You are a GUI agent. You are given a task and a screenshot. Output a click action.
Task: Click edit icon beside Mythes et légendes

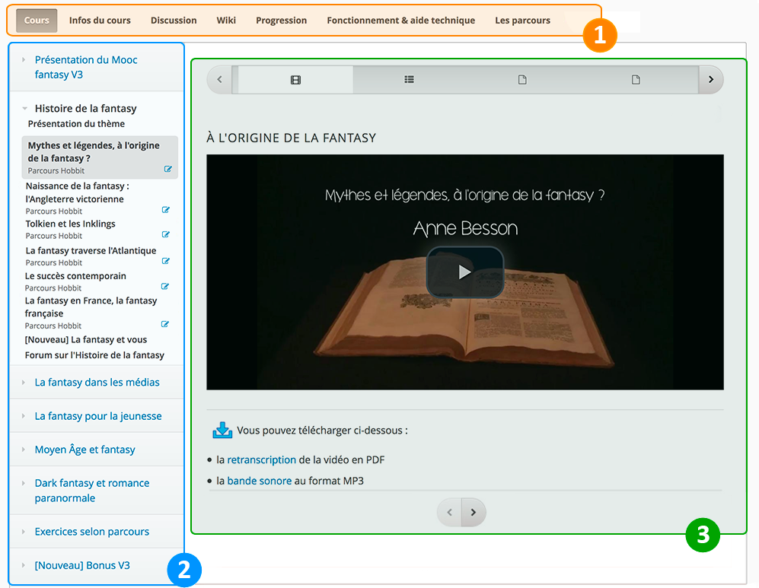coord(168,169)
